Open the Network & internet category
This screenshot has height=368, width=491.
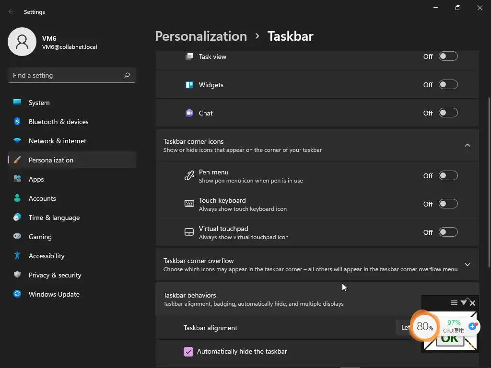pyautogui.click(x=58, y=141)
